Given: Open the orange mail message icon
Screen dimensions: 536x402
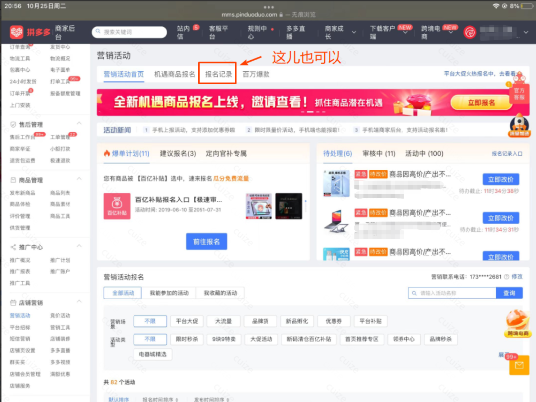Looking at the screenshot, I should click(519, 365).
